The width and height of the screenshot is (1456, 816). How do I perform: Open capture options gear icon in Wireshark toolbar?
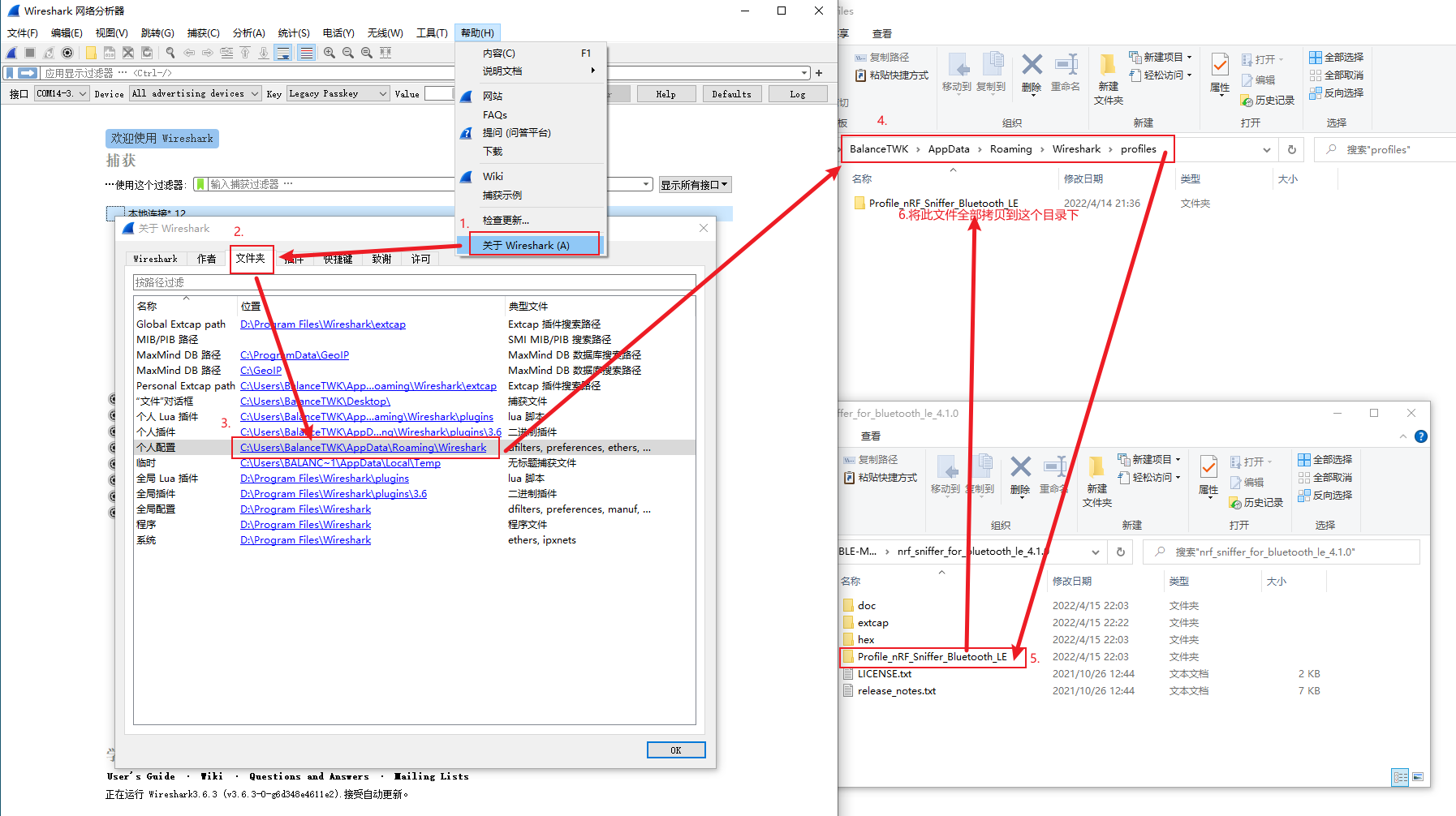[x=67, y=53]
